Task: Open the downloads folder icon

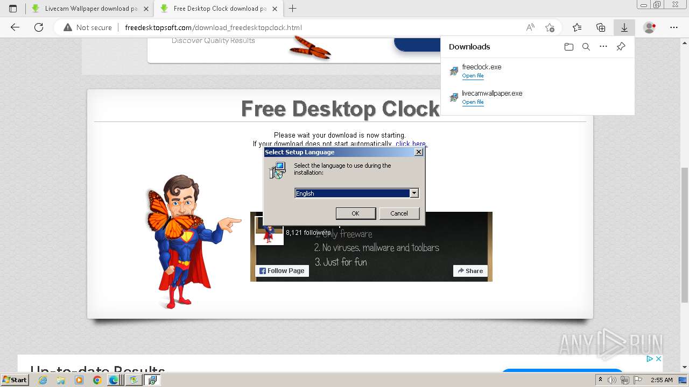Action: tap(569, 47)
